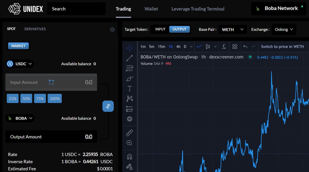309x172 pixels.
Task: Open the swap settings gear
Action: point(112,30)
